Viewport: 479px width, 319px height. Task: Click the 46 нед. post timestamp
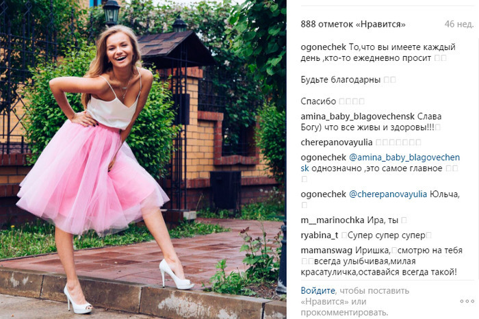pos(459,24)
